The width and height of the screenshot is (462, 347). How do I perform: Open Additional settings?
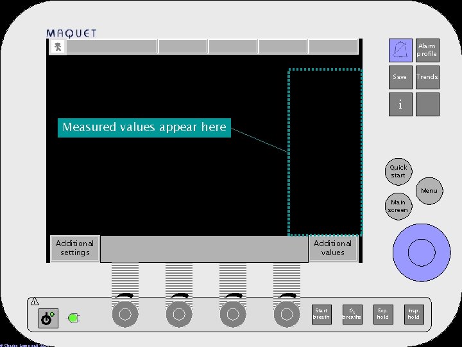coord(75,248)
